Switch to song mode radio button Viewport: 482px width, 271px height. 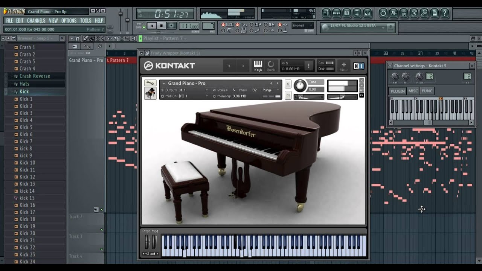pyautogui.click(x=144, y=27)
